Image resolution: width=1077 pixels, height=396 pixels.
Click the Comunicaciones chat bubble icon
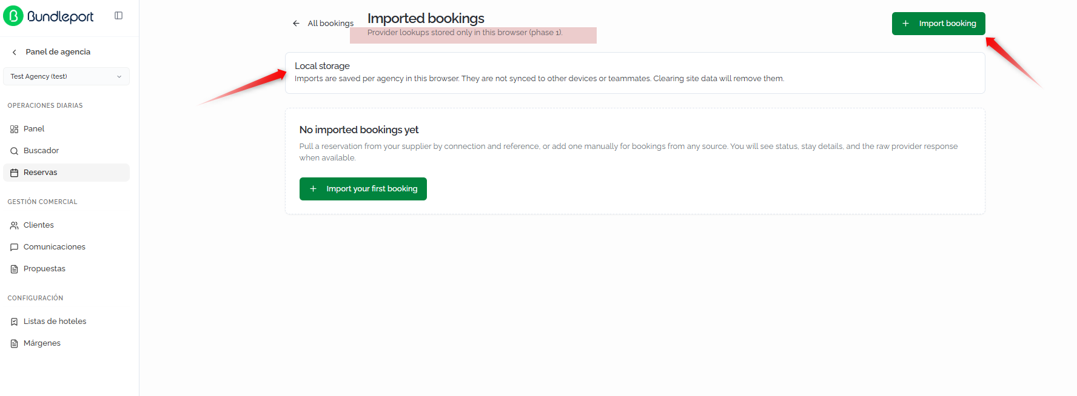pos(15,247)
